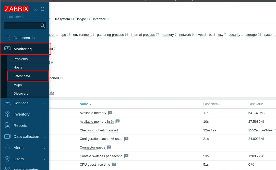Open the Available memory item link
This screenshot has width=276, height=170.
(93, 113)
